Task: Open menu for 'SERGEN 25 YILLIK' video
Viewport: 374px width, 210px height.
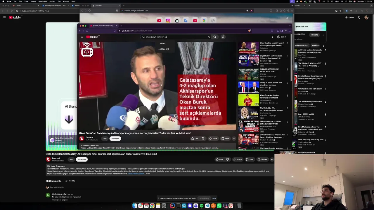Action: [287, 122]
